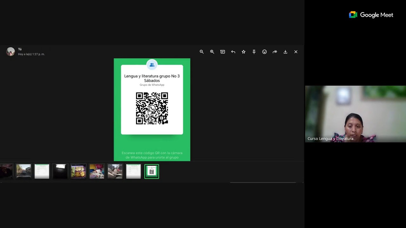Screen dimensions: 406x228
Task: Click the group contacts icon above the card
Action: coord(152,65)
